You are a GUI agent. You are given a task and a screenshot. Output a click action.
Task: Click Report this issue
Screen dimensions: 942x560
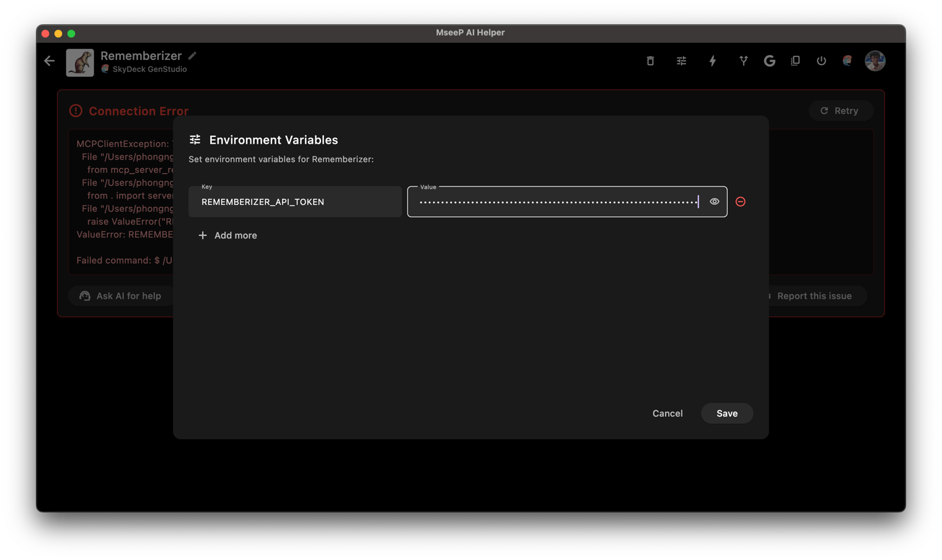(814, 296)
